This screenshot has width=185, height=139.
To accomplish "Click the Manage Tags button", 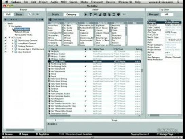I will (165, 134).
